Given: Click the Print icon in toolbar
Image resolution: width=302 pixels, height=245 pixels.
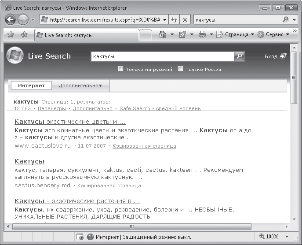Looking at the screenshot, I should pos(202,34).
